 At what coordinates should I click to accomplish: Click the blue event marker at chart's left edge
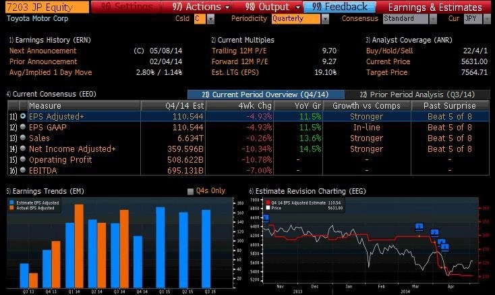[x=266, y=218]
